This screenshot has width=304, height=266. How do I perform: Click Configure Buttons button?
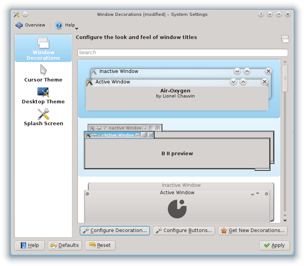[x=184, y=231]
